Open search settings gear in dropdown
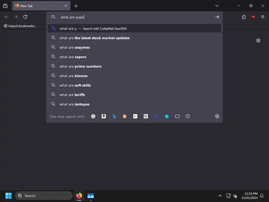269x202 pixels. [217, 116]
